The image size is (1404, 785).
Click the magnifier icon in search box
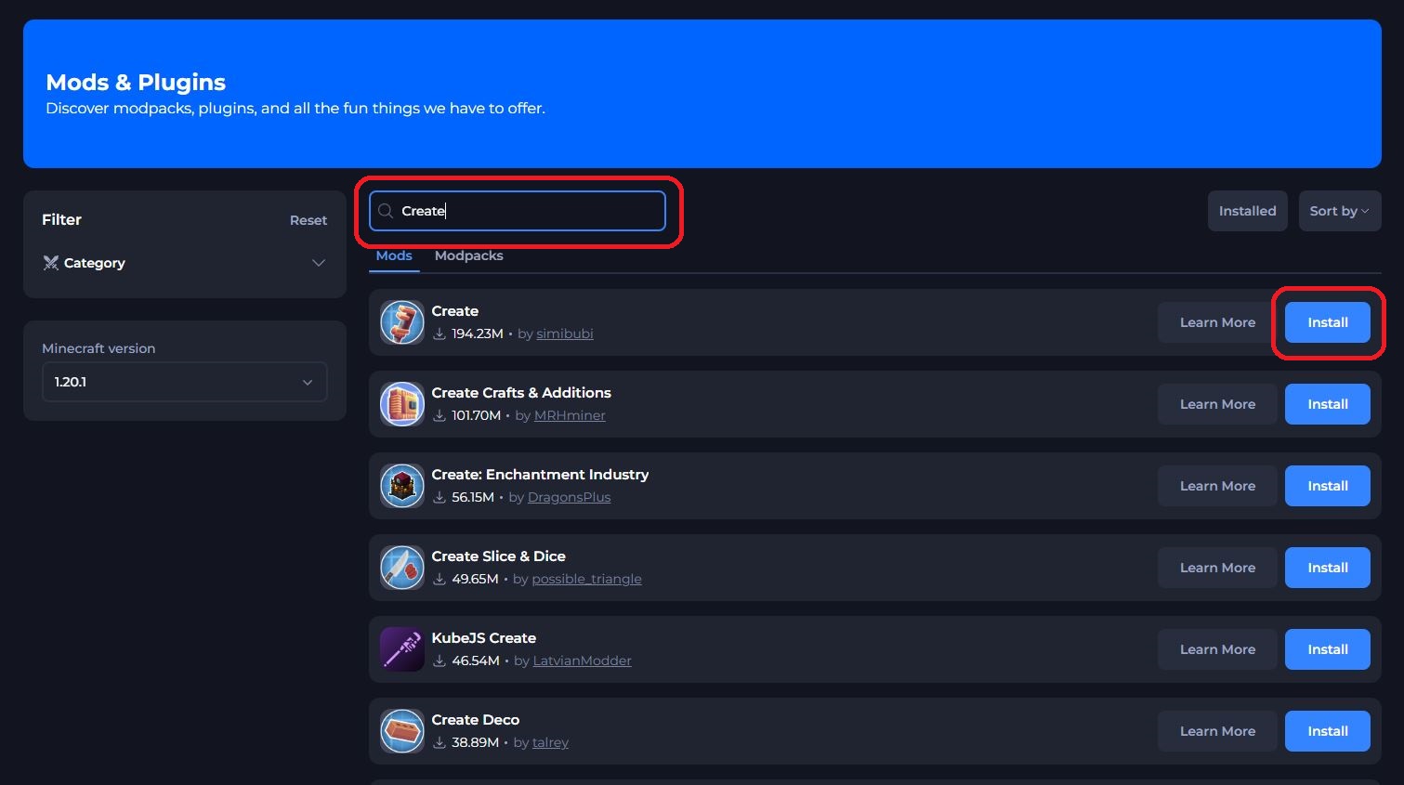(386, 211)
